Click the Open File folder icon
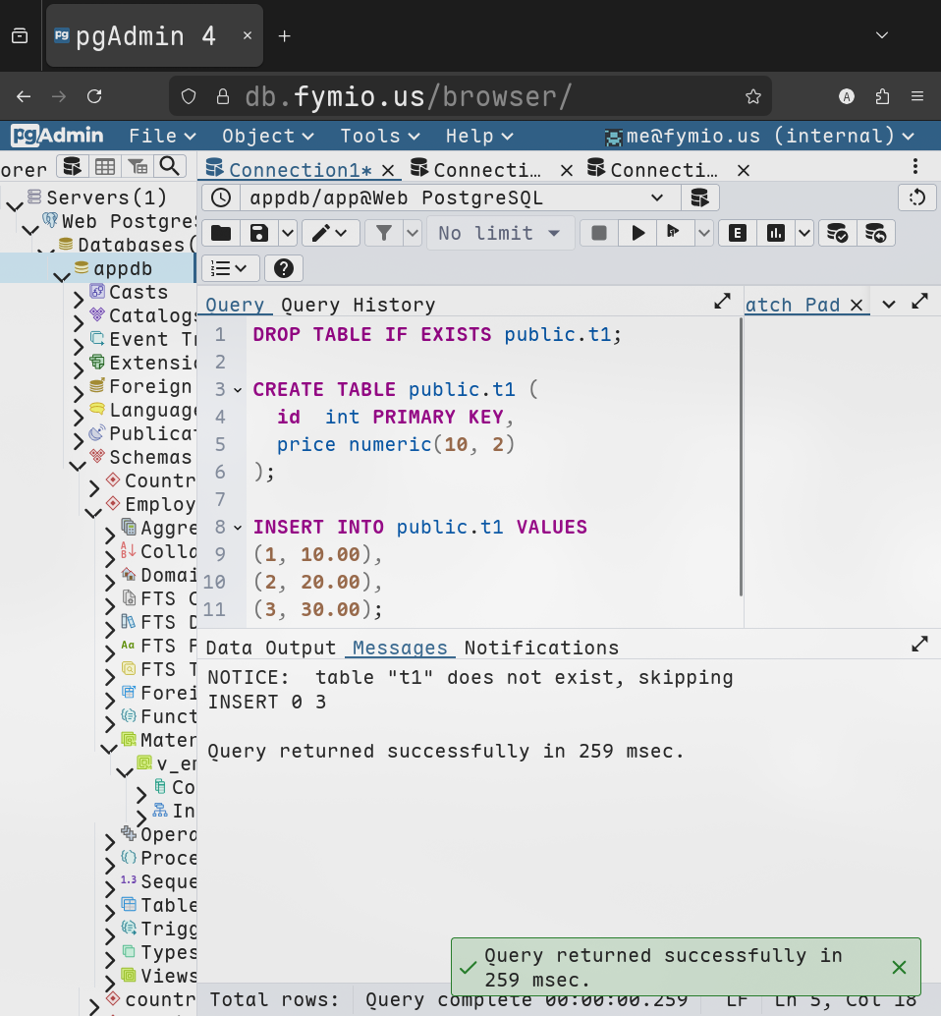The image size is (941, 1016). click(221, 233)
